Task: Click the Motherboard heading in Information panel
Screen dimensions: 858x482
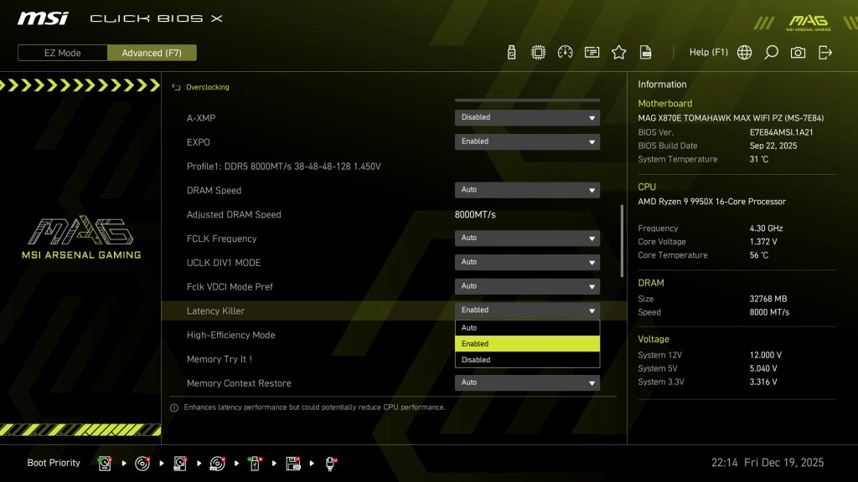Action: [664, 103]
